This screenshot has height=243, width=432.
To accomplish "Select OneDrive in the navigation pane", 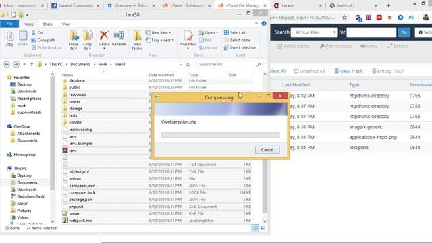I will [22, 126].
